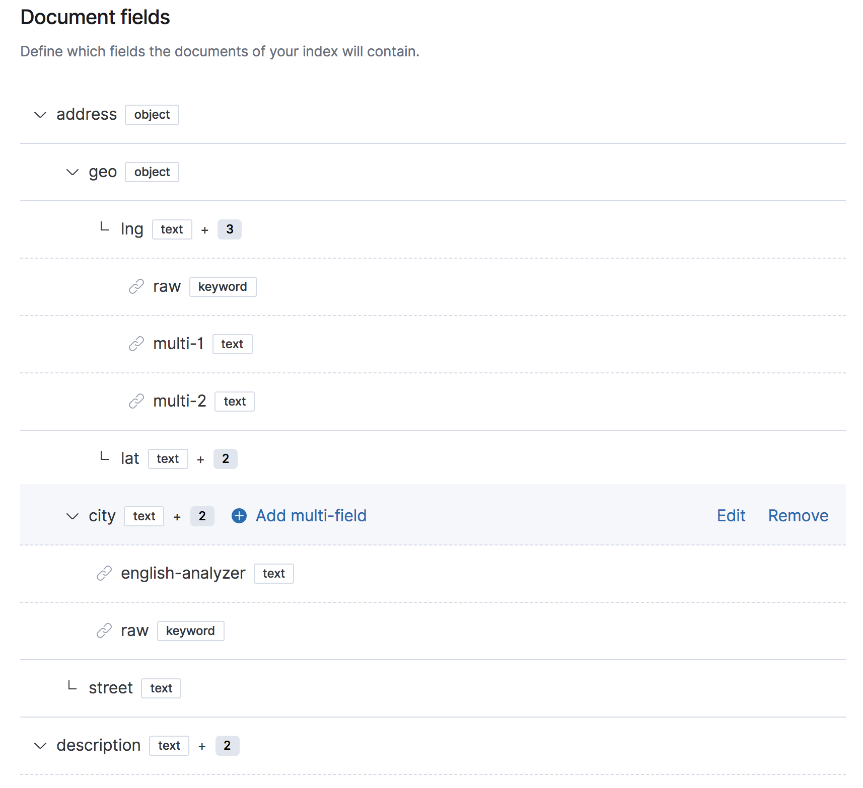Collapse the address object field

(x=40, y=115)
